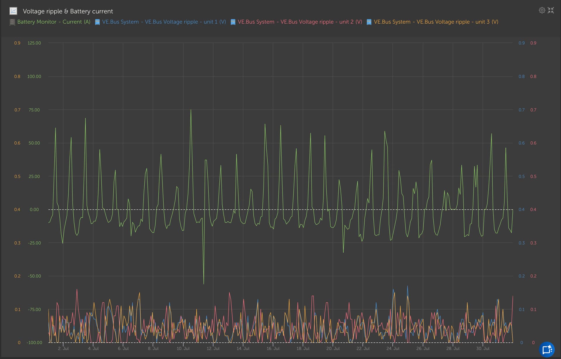
Task: Click the 16. Jul date marker
Action: tap(273, 348)
